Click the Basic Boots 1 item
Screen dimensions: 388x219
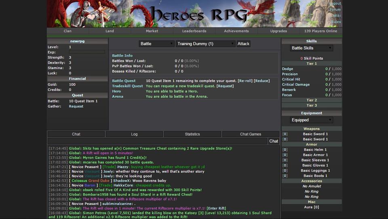(315, 175)
